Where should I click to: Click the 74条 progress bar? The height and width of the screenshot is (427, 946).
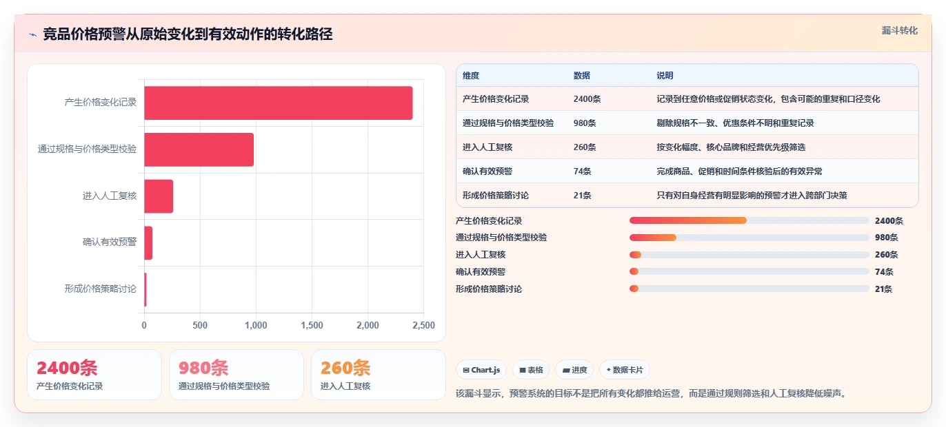point(749,272)
